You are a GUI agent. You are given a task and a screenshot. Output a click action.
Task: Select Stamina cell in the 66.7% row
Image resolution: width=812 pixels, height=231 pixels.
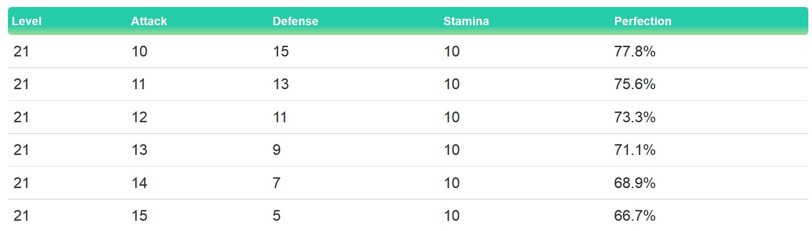click(x=452, y=216)
